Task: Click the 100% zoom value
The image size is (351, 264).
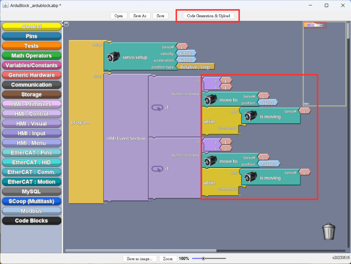Action: tap(184, 258)
